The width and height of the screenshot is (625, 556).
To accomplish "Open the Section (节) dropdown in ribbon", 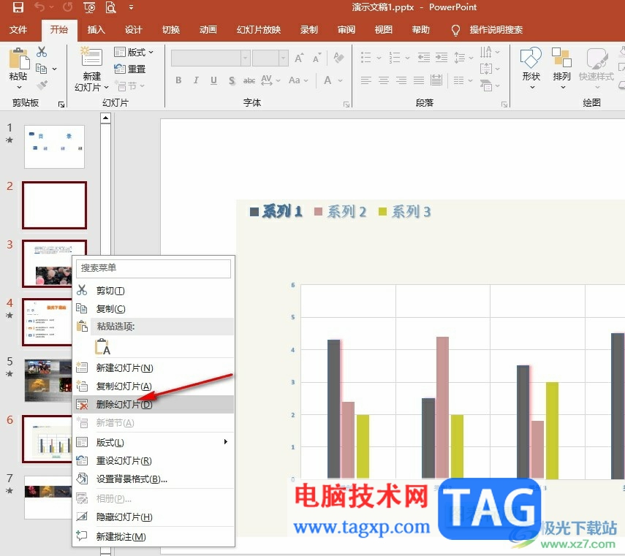I will coord(130,85).
